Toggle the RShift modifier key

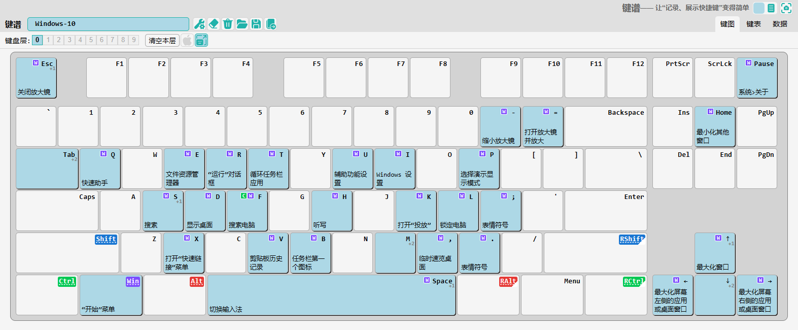[x=632, y=240]
